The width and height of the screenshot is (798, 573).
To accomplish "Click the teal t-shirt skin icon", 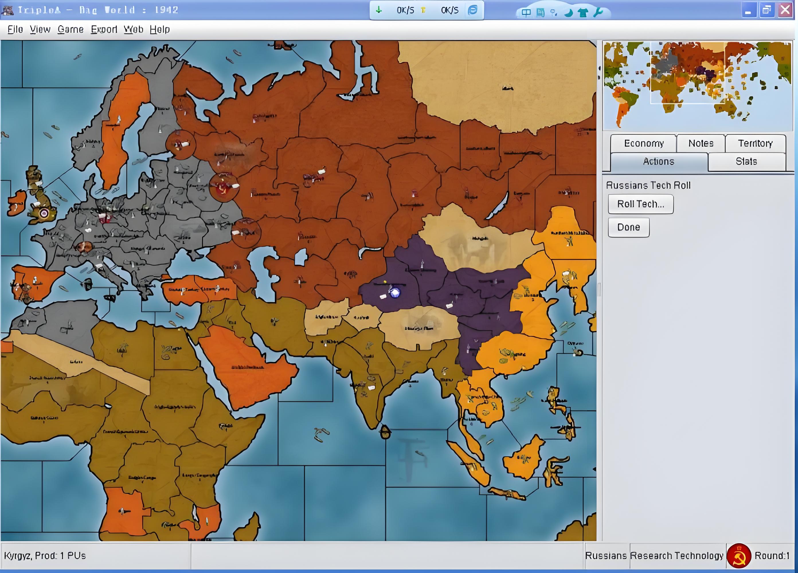I will tap(583, 13).
